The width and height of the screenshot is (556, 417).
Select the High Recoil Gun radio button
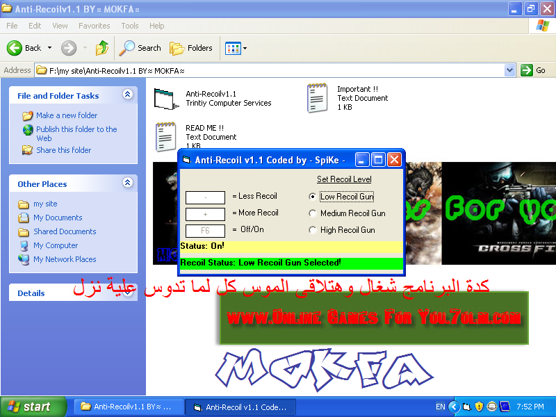click(312, 230)
